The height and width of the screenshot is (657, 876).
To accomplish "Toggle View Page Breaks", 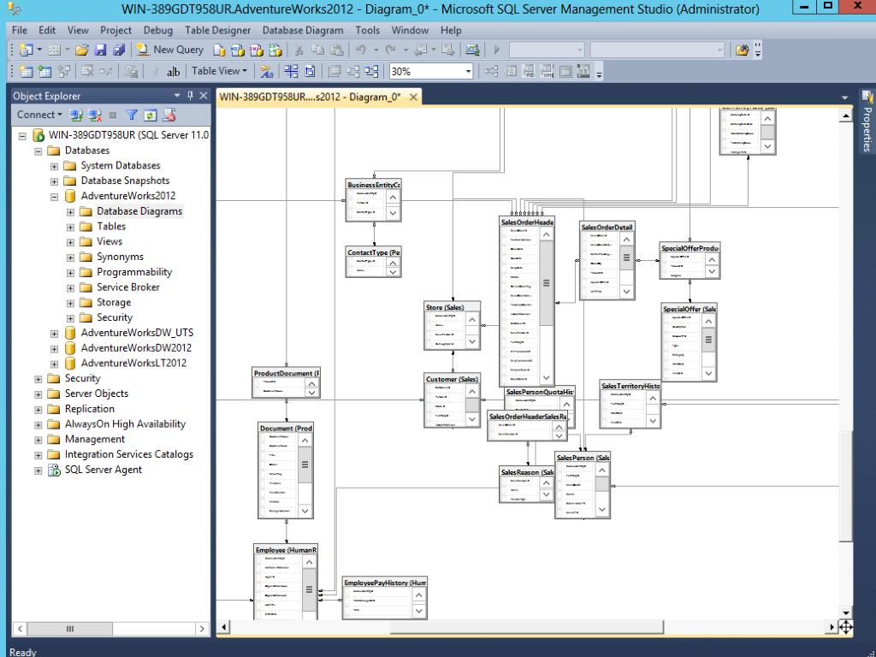I will [x=291, y=72].
